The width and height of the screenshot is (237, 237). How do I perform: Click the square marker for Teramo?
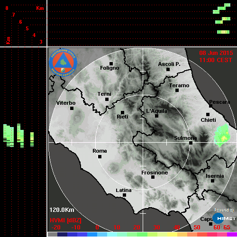point(177,91)
